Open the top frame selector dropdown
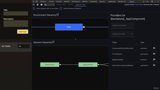This screenshot has width=160, height=90. tap(49, 5)
